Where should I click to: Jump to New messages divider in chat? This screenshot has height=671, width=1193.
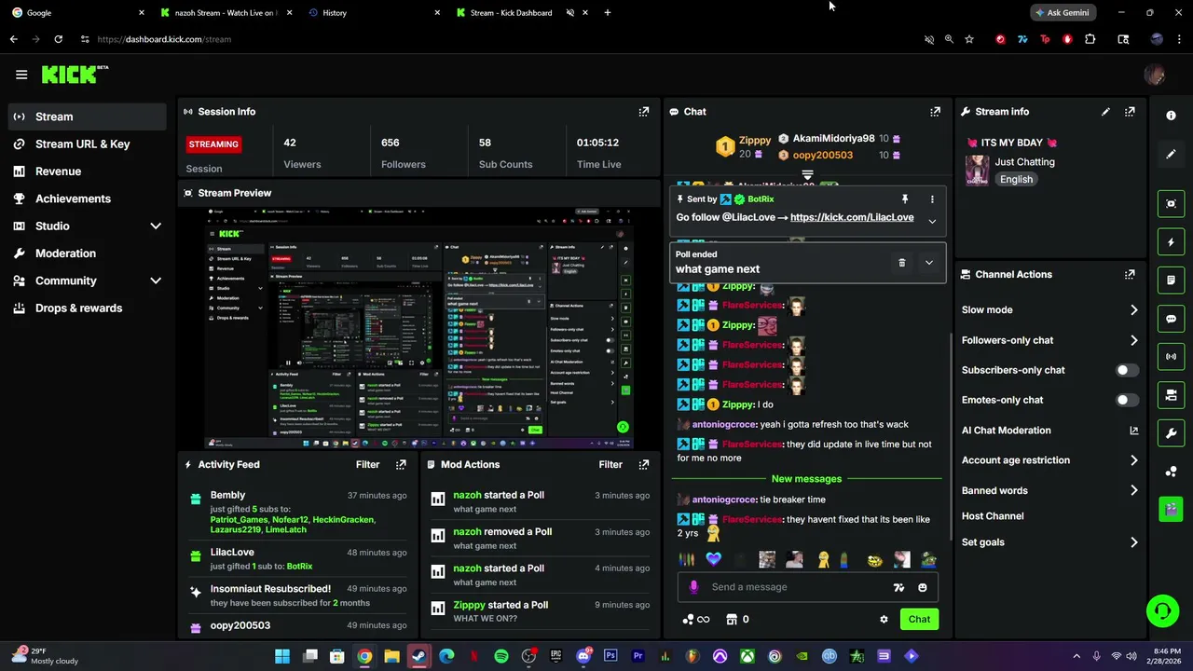click(806, 479)
